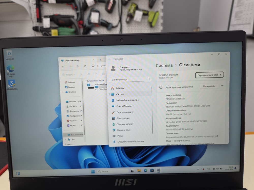This screenshot has width=254, height=190.
Task: Open notifications bell on taskbar
Action: coord(235,168)
